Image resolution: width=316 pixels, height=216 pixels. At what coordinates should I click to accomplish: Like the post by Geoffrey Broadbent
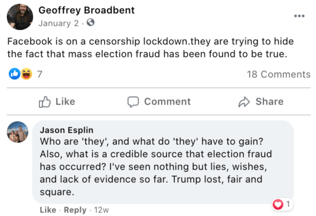tap(57, 102)
